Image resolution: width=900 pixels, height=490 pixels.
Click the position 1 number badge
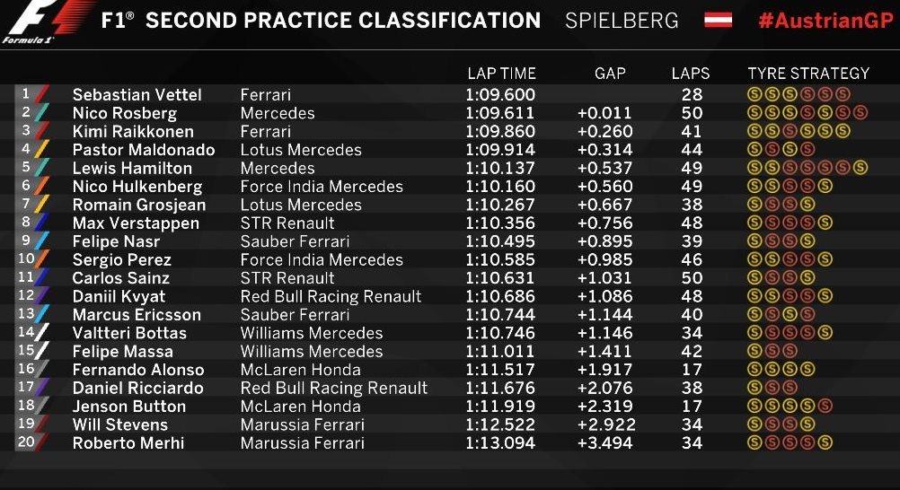(x=25, y=93)
